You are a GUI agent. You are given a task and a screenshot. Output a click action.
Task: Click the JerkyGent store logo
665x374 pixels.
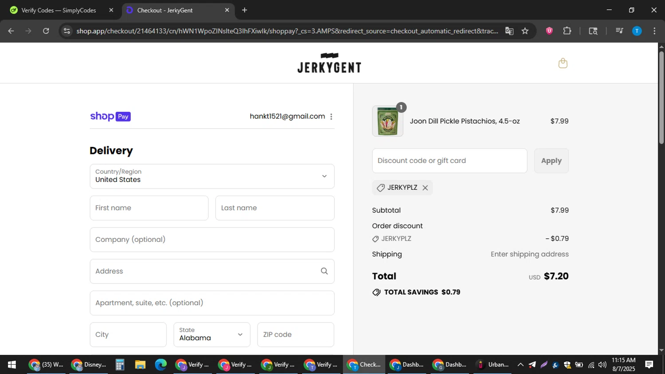coord(329,63)
